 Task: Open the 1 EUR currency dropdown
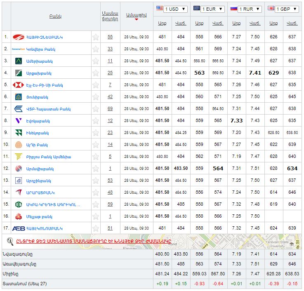coord(209,9)
